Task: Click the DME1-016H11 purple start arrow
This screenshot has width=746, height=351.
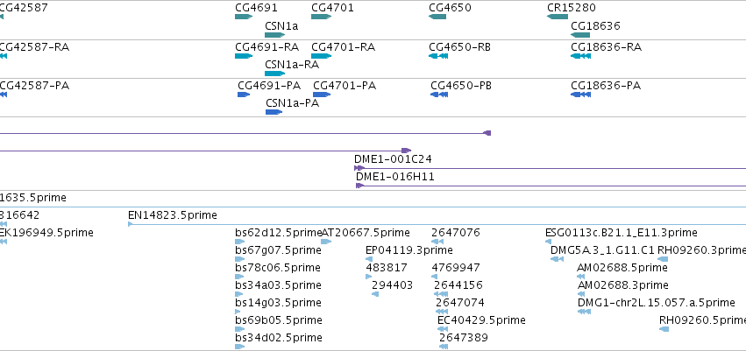Action: pos(359,186)
